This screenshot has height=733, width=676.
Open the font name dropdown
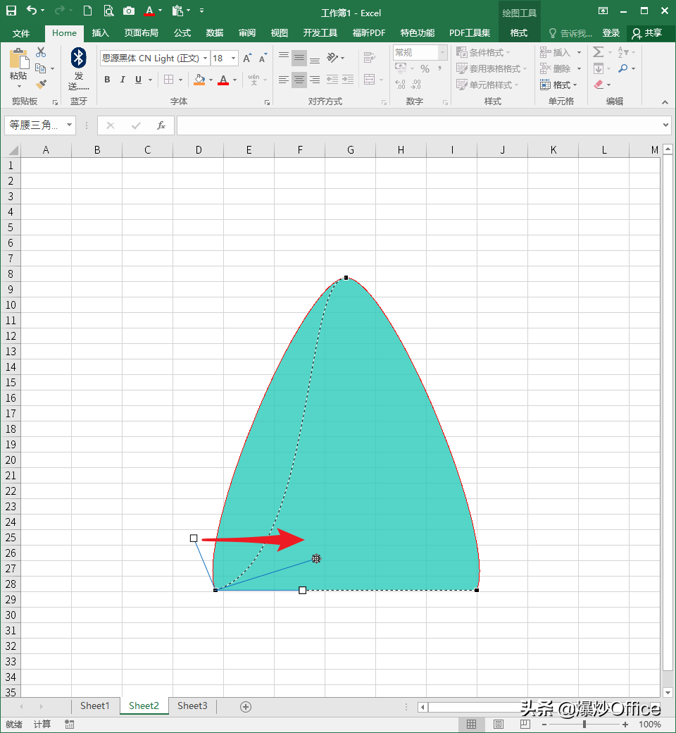(x=205, y=58)
